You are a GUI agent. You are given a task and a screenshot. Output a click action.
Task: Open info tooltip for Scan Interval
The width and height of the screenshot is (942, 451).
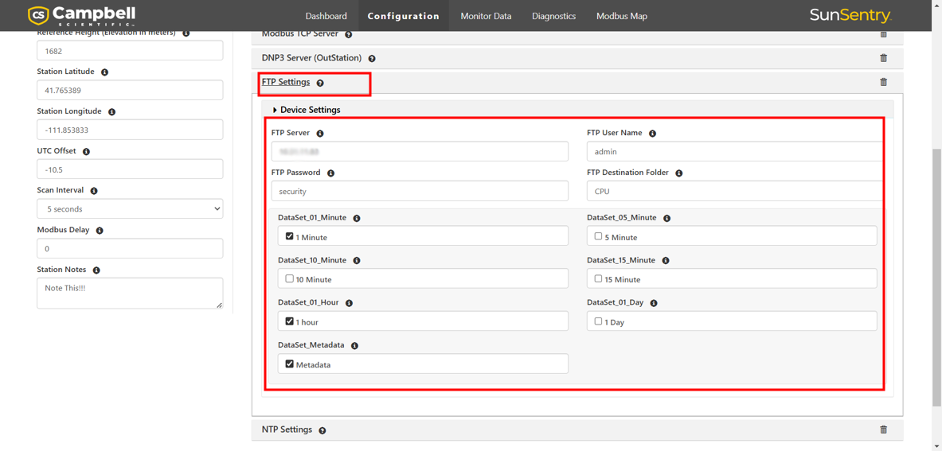click(94, 191)
